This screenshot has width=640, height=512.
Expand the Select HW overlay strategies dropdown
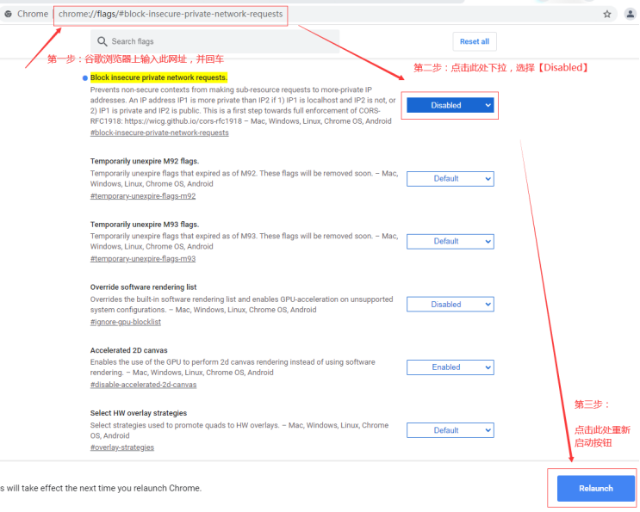tap(450, 430)
